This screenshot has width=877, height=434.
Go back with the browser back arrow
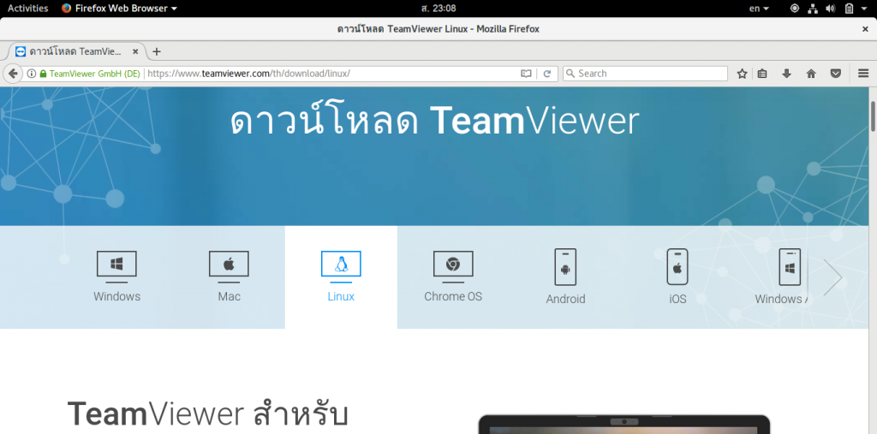(x=13, y=74)
